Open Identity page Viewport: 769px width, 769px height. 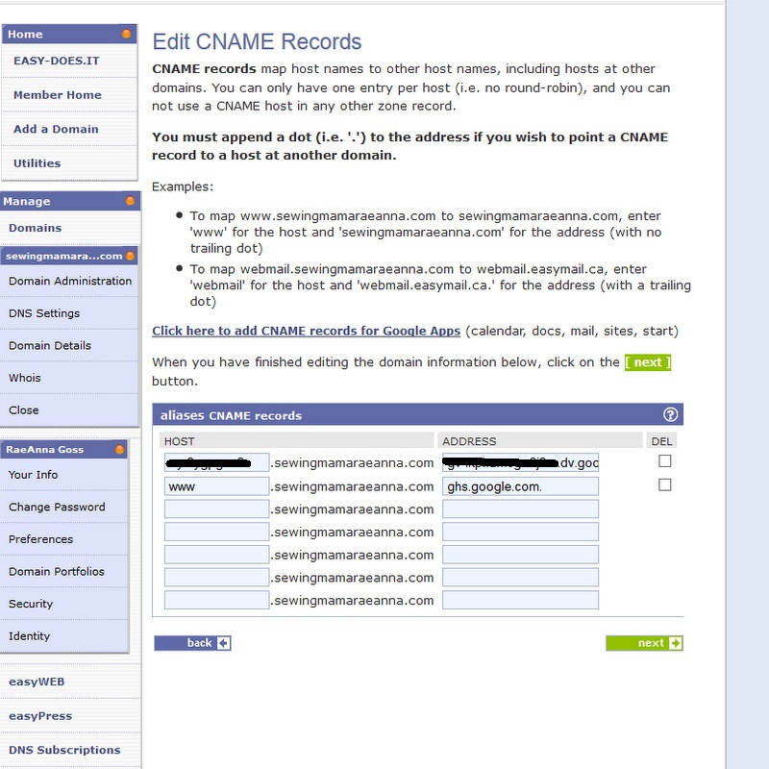point(30,636)
